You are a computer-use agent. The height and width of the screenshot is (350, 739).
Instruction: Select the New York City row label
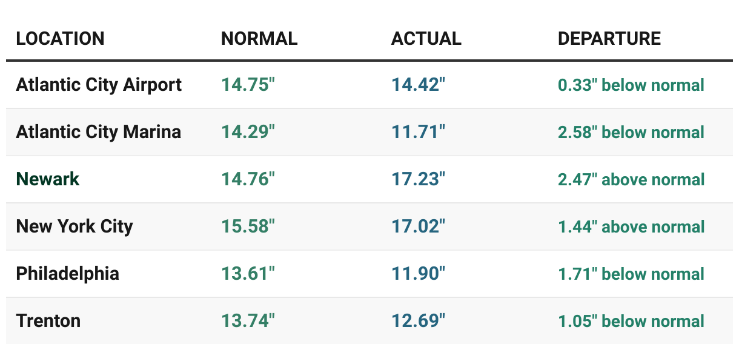tap(75, 226)
